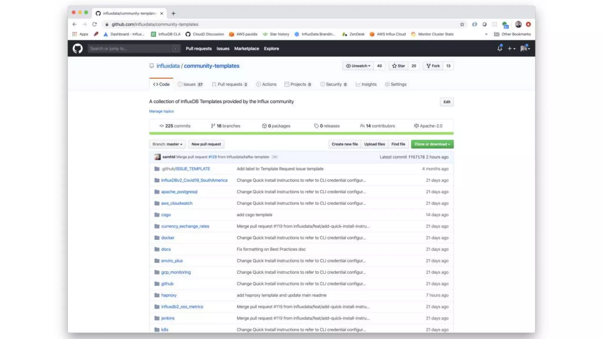Click the green language breakdown bar
The width and height of the screenshot is (603, 339).
pyautogui.click(x=301, y=133)
